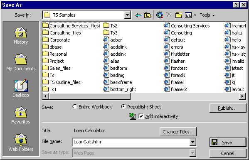Select the formski file
The image size is (249, 160).
(x=175, y=75)
